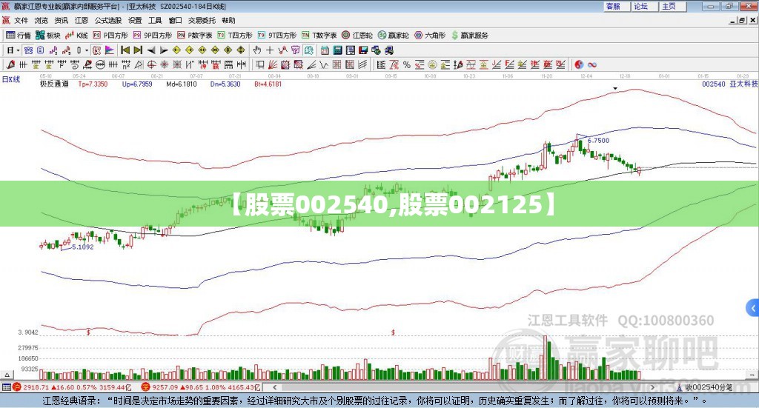Jump to last bar icon
This screenshot has height=408, width=759.
[x=138, y=50]
